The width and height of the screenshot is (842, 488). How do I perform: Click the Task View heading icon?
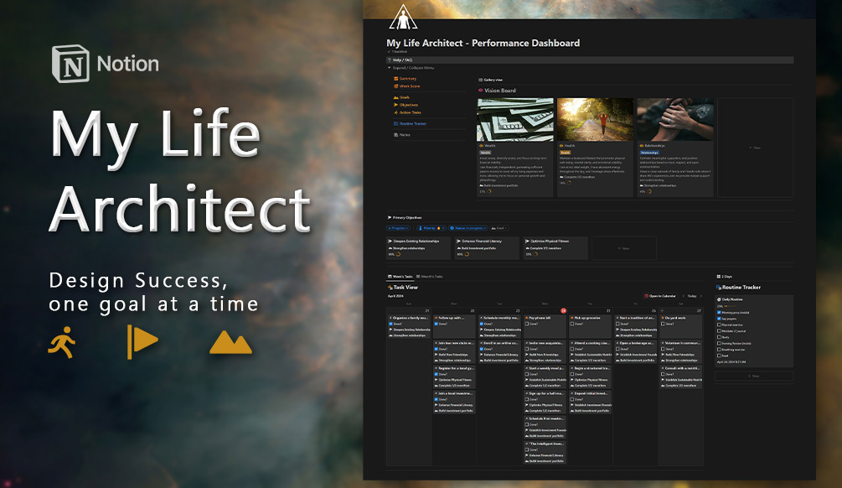[x=390, y=288]
